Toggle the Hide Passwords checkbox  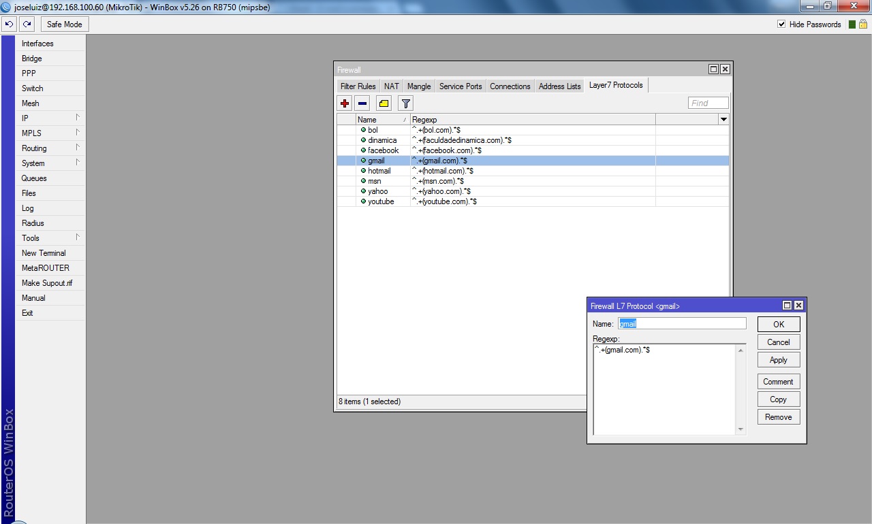click(781, 24)
